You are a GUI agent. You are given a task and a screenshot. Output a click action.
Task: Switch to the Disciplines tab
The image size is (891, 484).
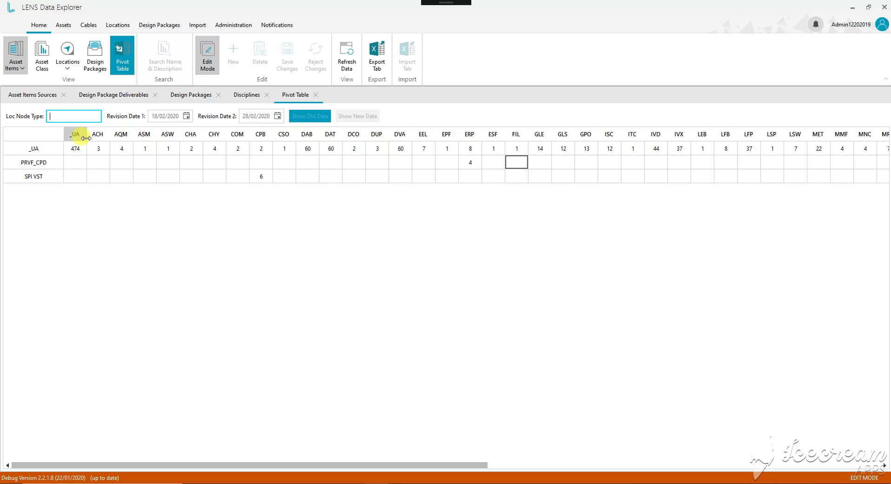point(246,95)
